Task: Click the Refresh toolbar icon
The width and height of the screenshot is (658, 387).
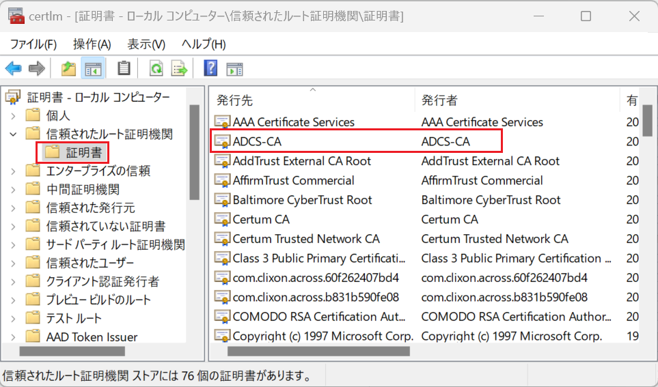Action: click(x=156, y=68)
